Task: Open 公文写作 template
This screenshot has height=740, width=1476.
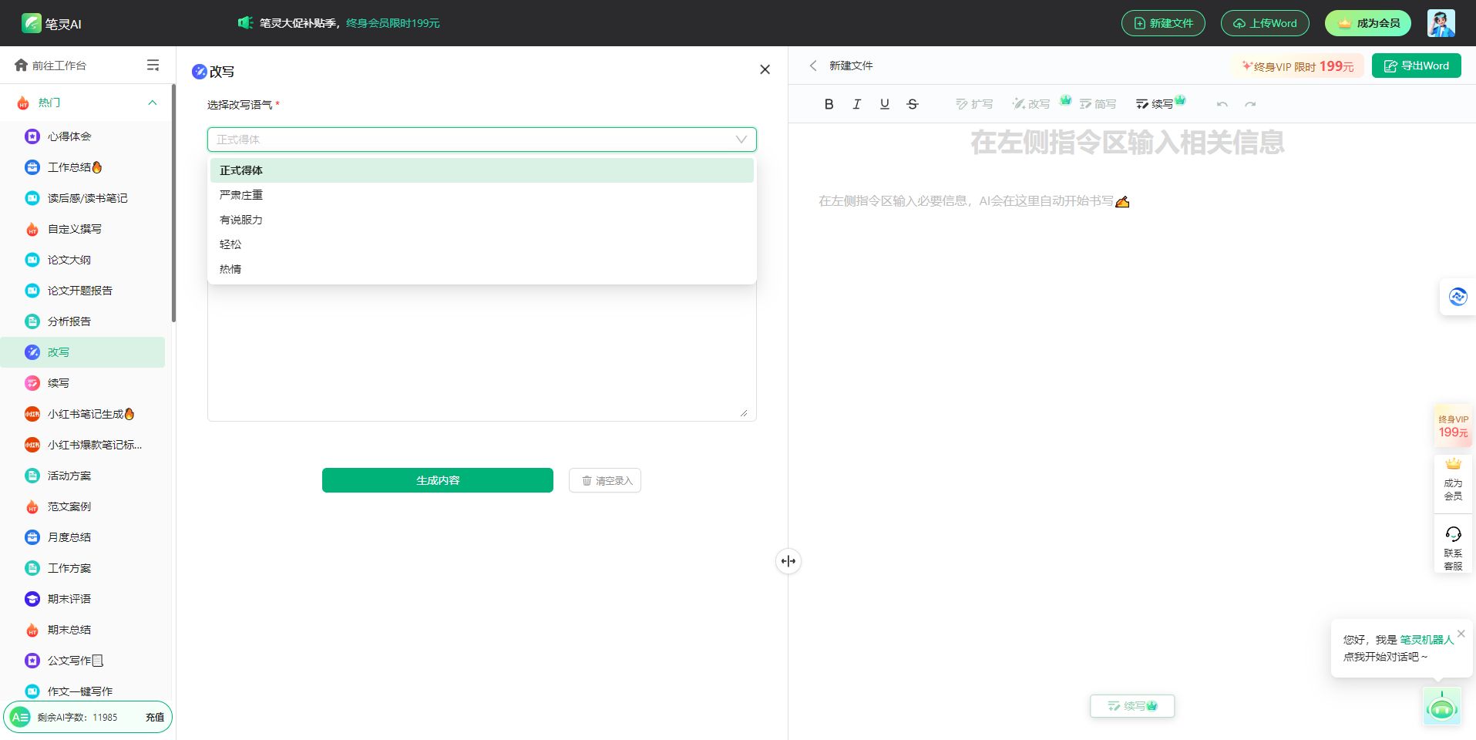Action: pos(82,661)
